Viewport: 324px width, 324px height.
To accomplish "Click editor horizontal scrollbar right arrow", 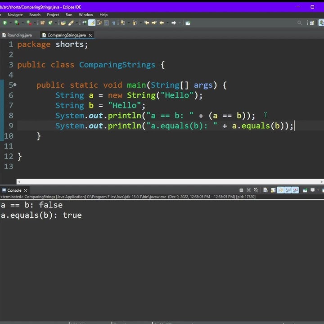I will [321, 182].
